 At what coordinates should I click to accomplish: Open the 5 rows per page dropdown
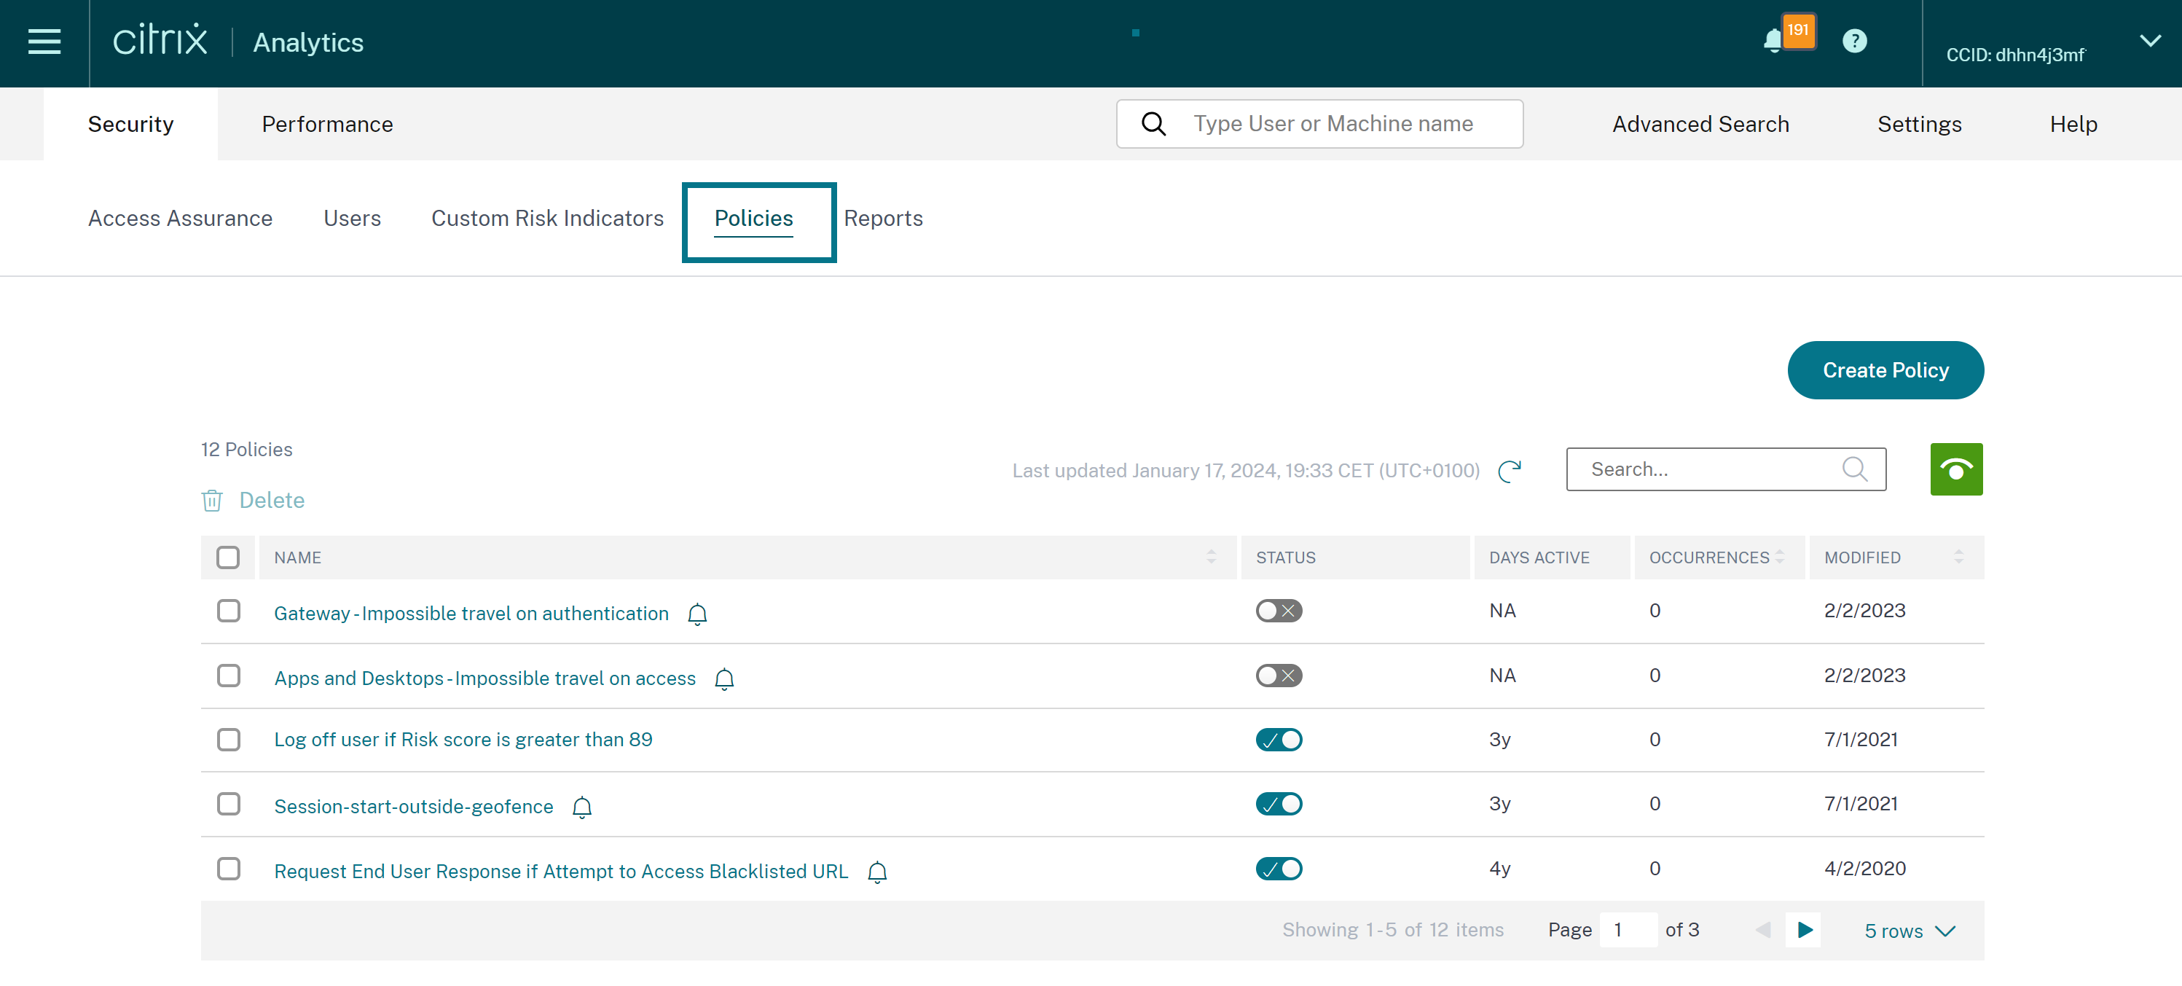click(x=1910, y=931)
